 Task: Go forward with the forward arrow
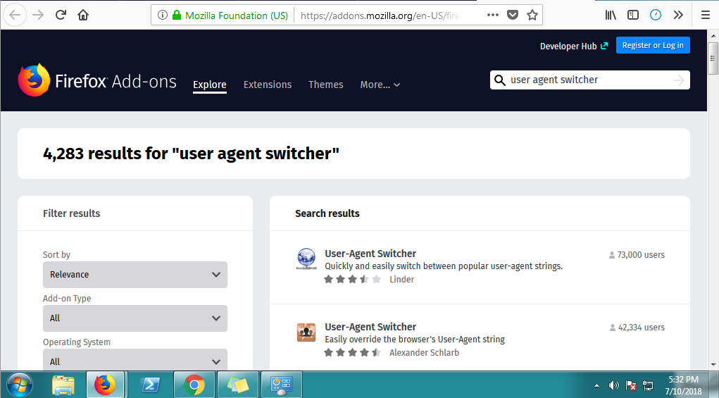pyautogui.click(x=39, y=15)
